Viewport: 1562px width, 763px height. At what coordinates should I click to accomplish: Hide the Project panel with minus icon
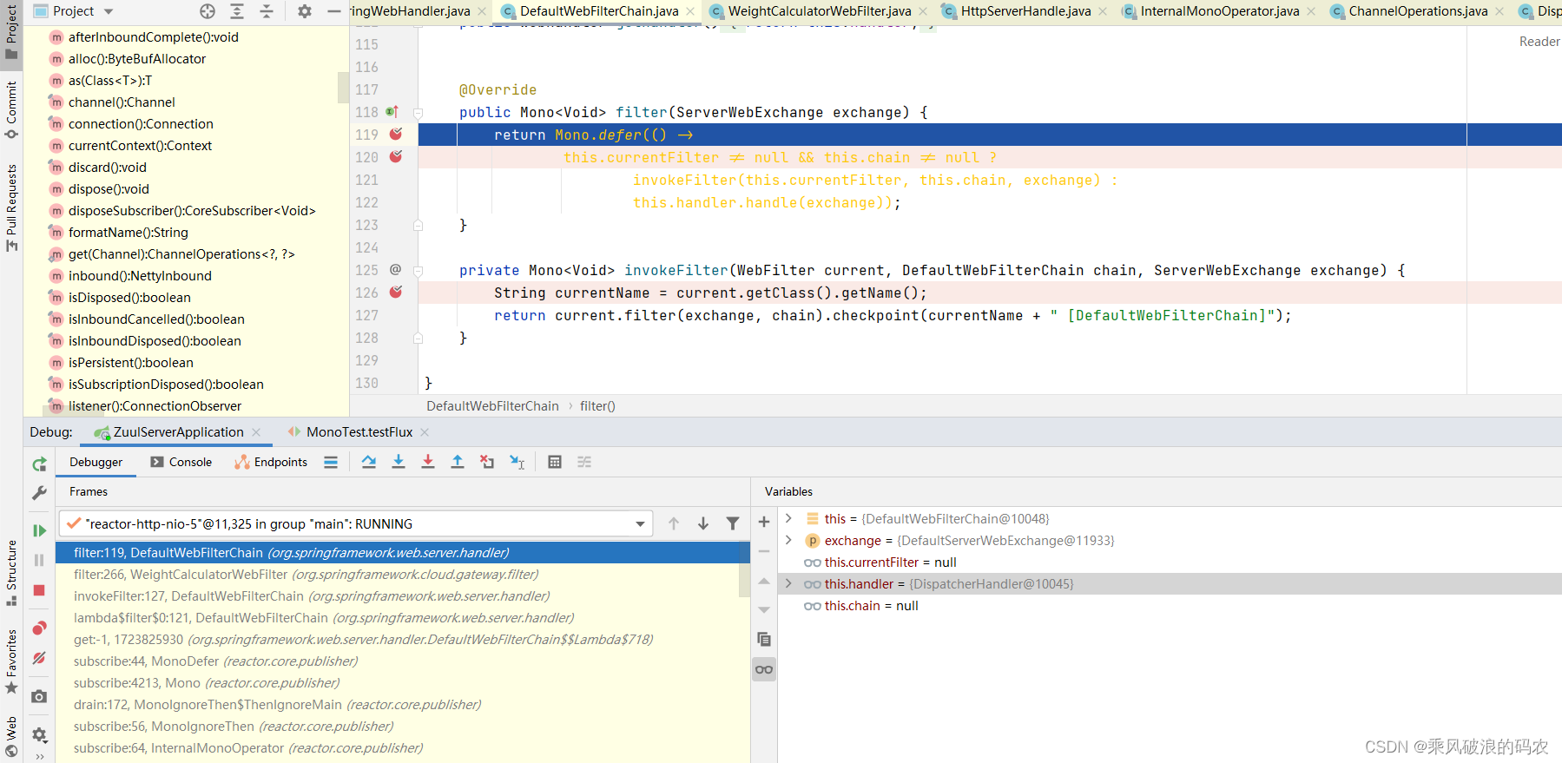coord(334,11)
